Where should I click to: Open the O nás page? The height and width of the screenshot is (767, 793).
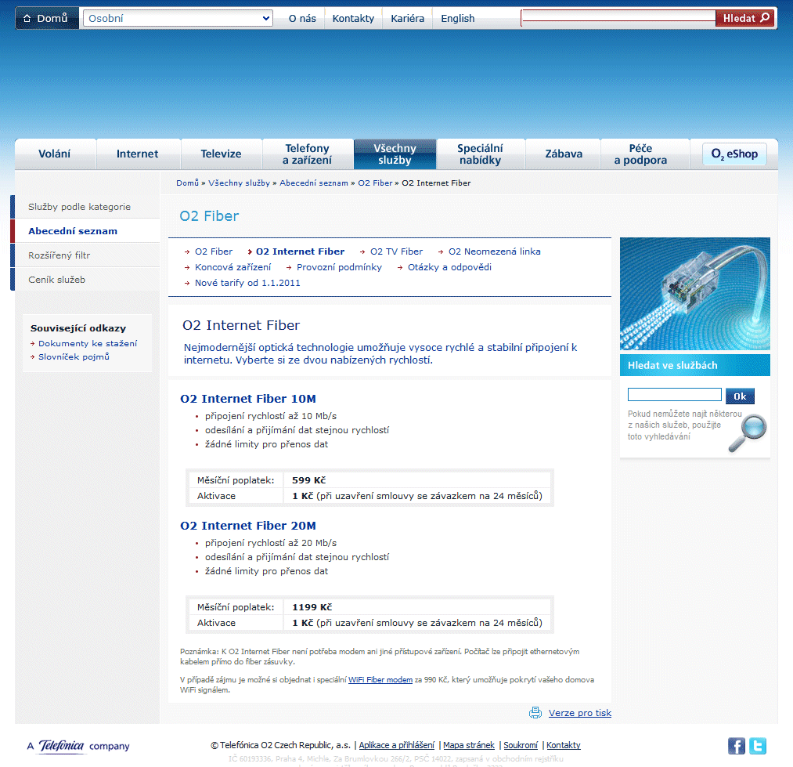[x=302, y=18]
